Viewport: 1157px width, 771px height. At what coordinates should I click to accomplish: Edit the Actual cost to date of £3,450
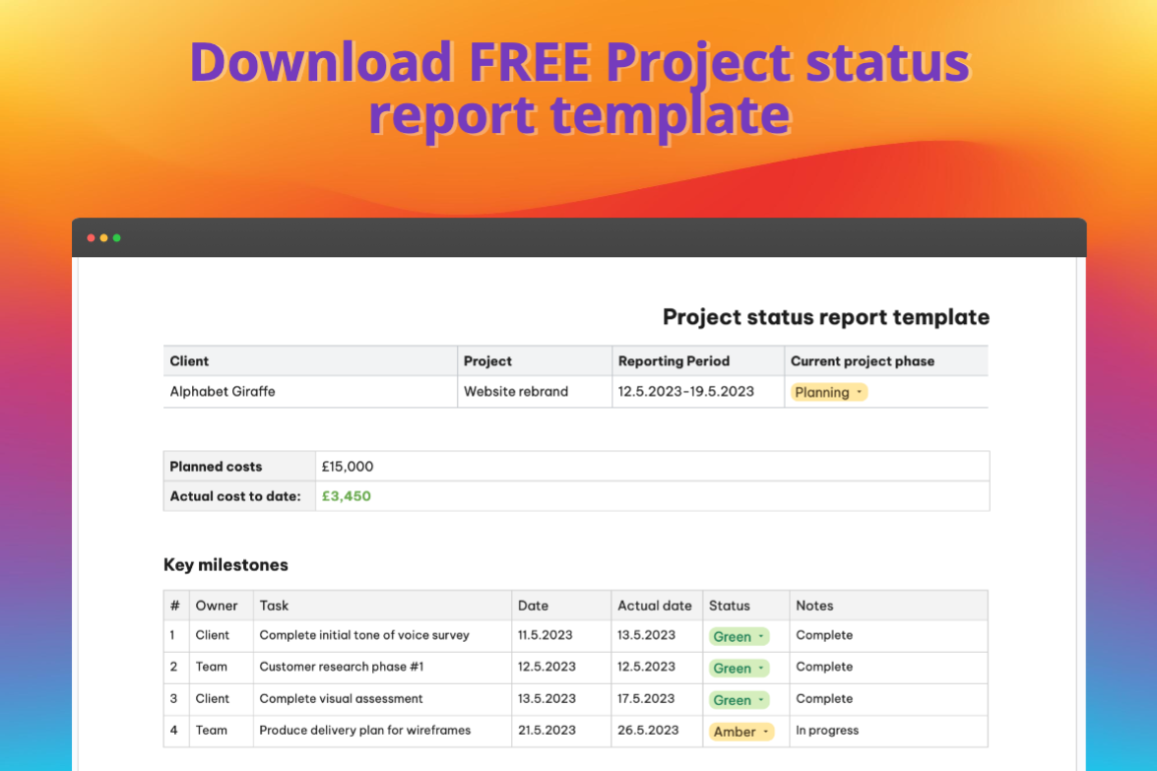346,495
